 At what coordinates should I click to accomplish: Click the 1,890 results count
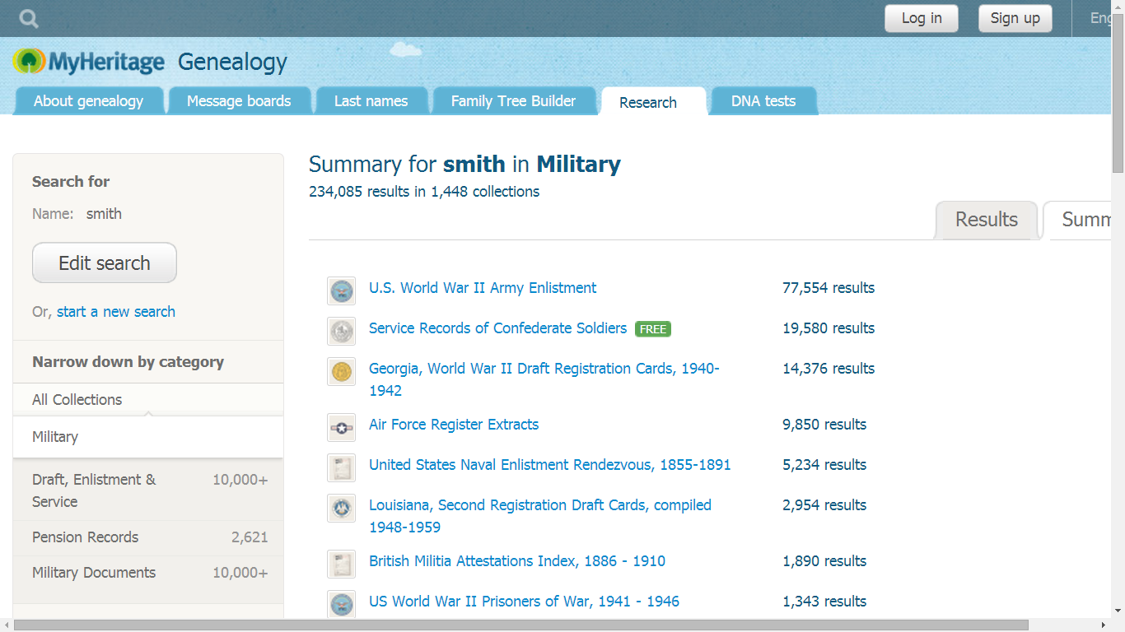824,561
